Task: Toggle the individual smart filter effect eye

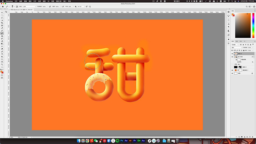Action: [x=238, y=62]
